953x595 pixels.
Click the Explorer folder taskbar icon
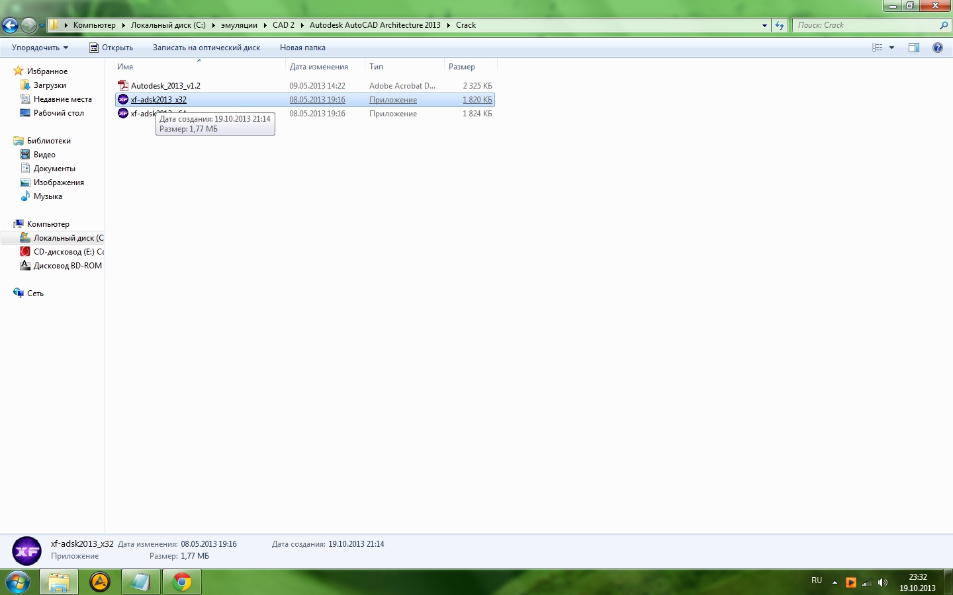59,582
